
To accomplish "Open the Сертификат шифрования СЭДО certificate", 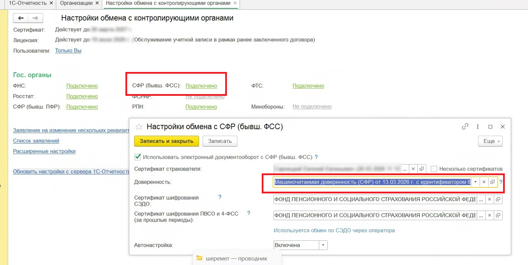I will pos(498,199).
